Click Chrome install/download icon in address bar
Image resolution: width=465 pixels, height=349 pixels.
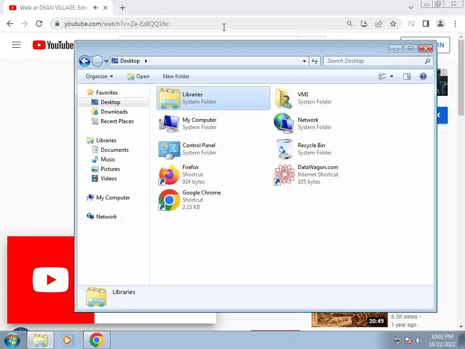[364, 24]
